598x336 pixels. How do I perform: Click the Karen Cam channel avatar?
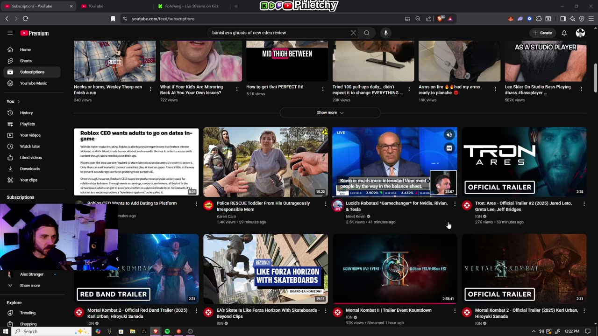tap(208, 205)
